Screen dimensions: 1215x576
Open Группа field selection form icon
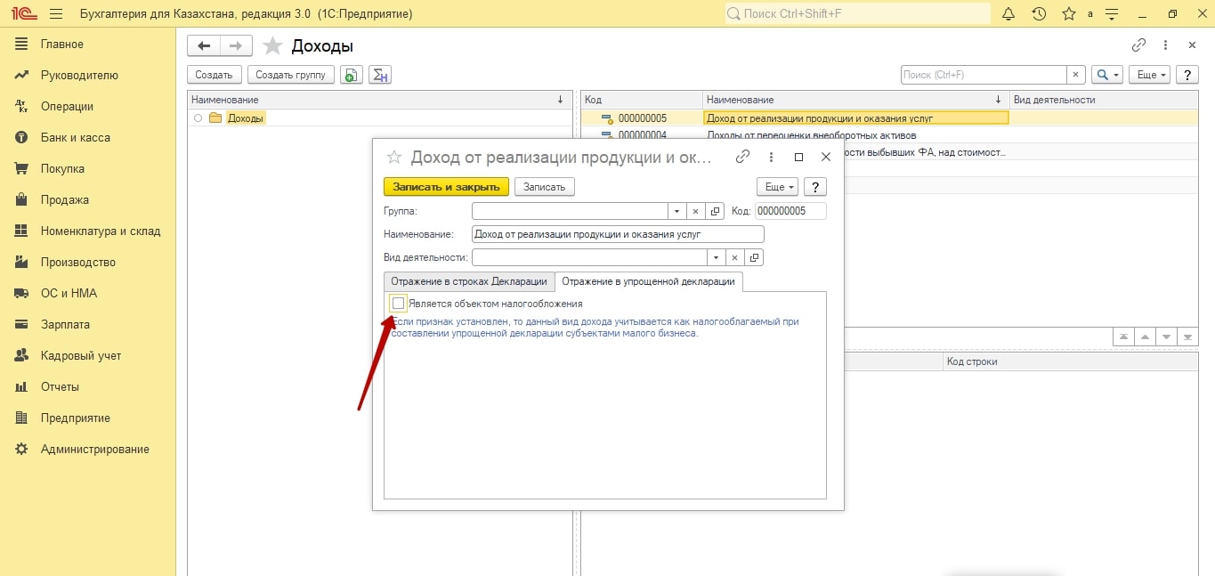coord(716,211)
